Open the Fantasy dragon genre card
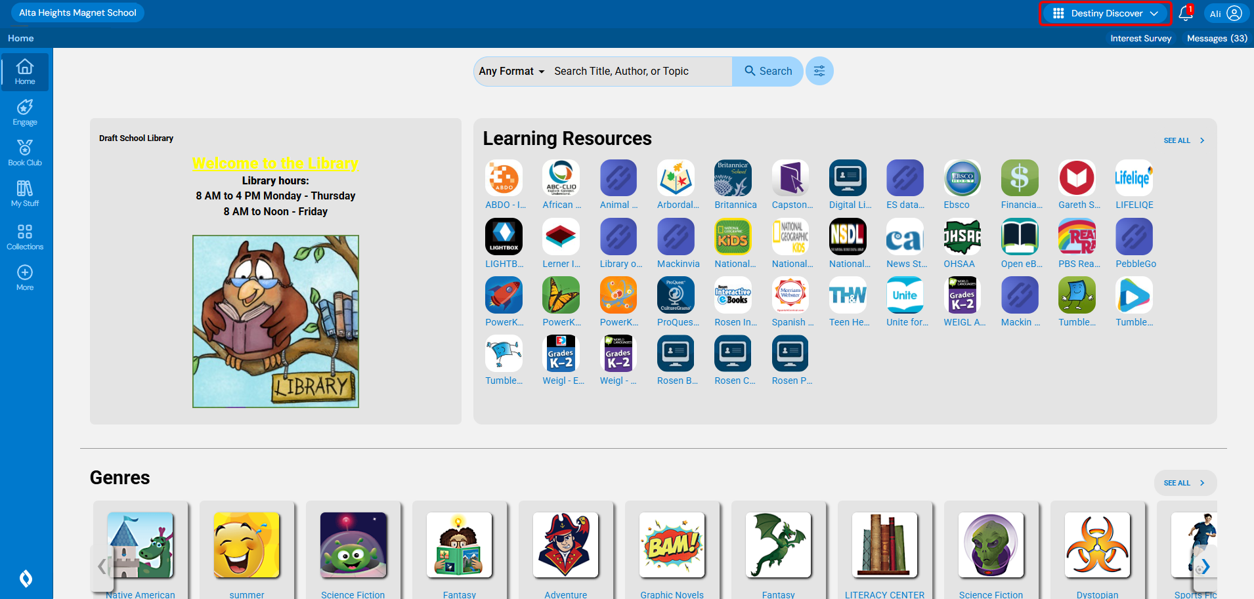 [779, 551]
